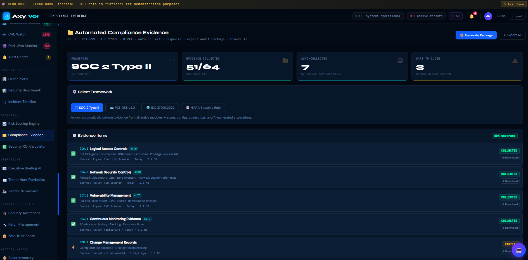Click Logout button

tap(517, 16)
